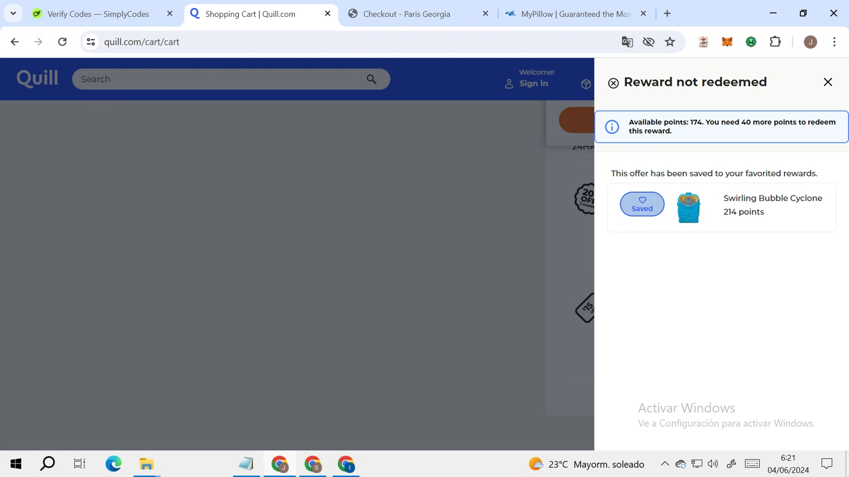Go back to previous page
849x477 pixels.
[15, 42]
